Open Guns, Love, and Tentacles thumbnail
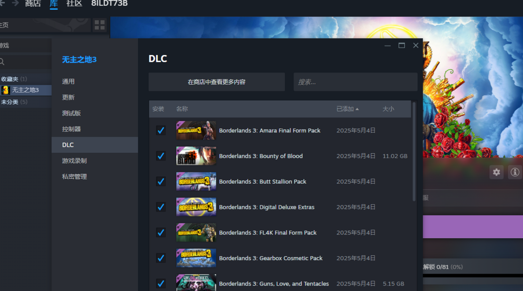Image resolution: width=523 pixels, height=291 pixels. point(196,283)
